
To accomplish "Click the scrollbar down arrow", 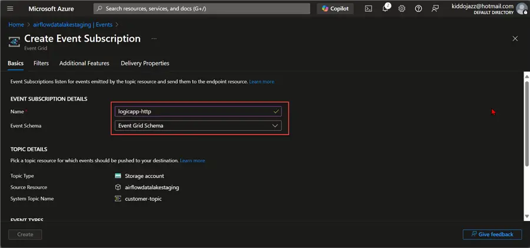I will pos(526,216).
